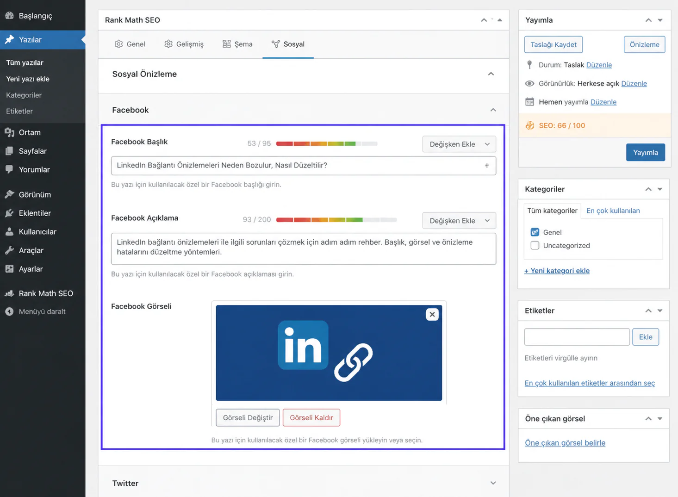Open Kategoriler submenu item
This screenshot has height=497, width=678.
[24, 95]
